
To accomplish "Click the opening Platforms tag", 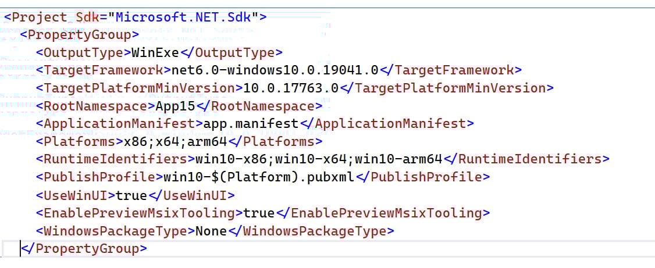I will (x=80, y=141).
